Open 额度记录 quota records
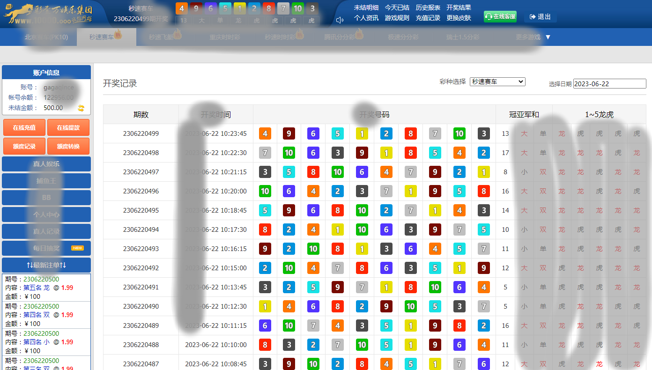Viewport: 652px width, 370px height. point(24,146)
